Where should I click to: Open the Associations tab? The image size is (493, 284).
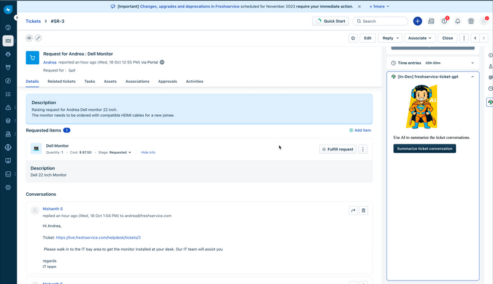pos(137,82)
